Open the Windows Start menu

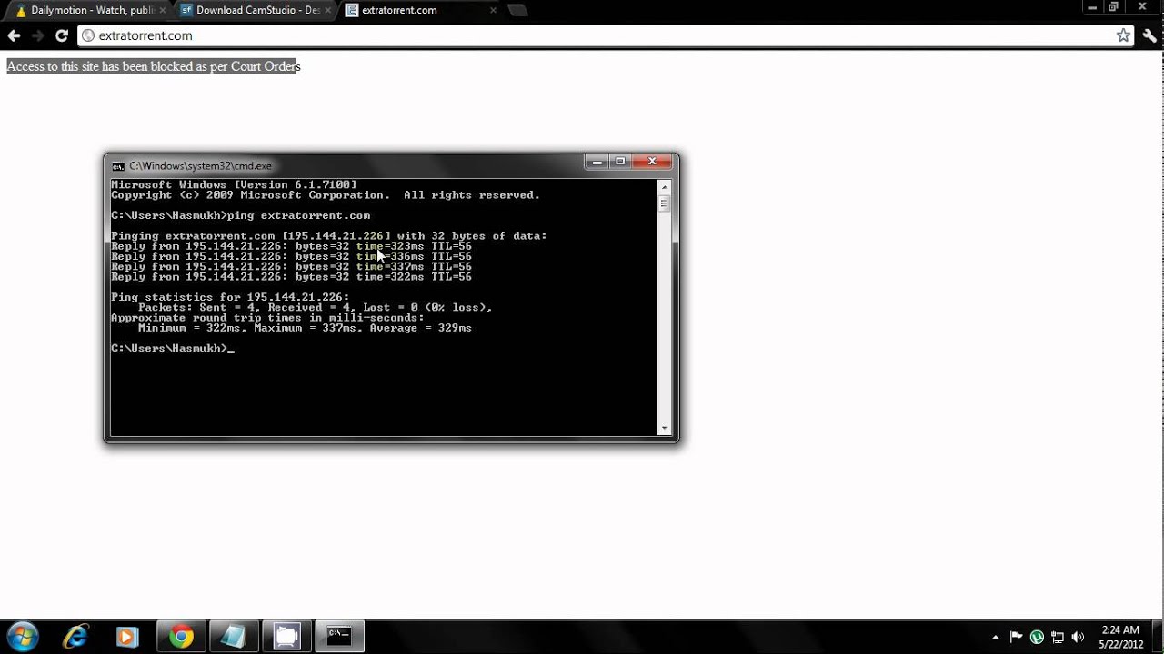[x=23, y=636]
